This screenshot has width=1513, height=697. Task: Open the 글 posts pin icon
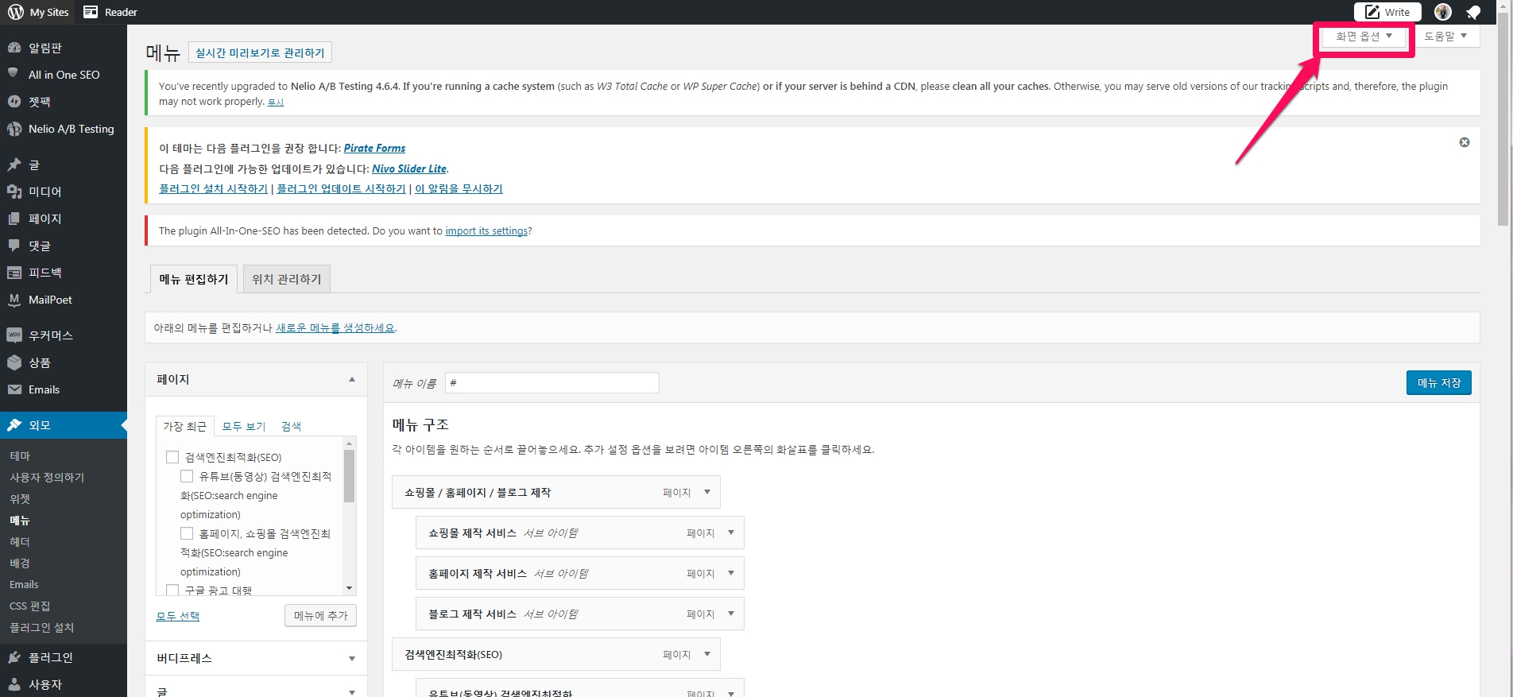[x=14, y=165]
